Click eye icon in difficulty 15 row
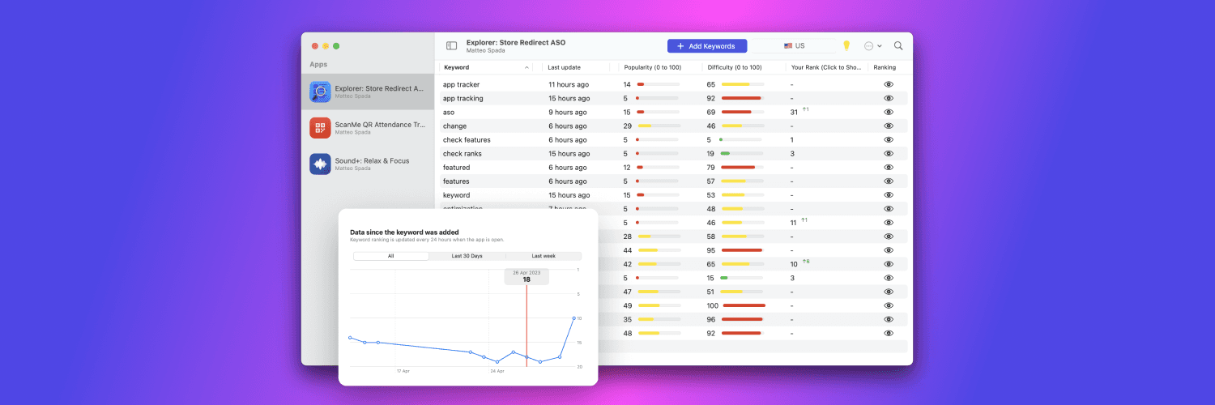 pyautogui.click(x=889, y=278)
